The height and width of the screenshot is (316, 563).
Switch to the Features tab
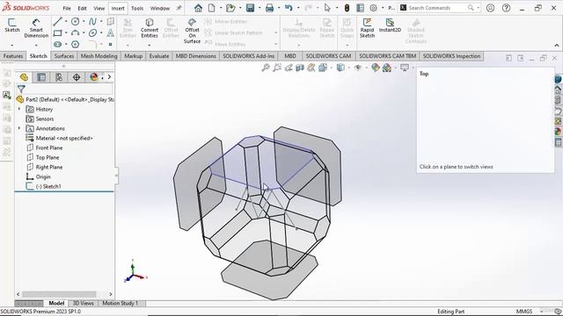13,56
